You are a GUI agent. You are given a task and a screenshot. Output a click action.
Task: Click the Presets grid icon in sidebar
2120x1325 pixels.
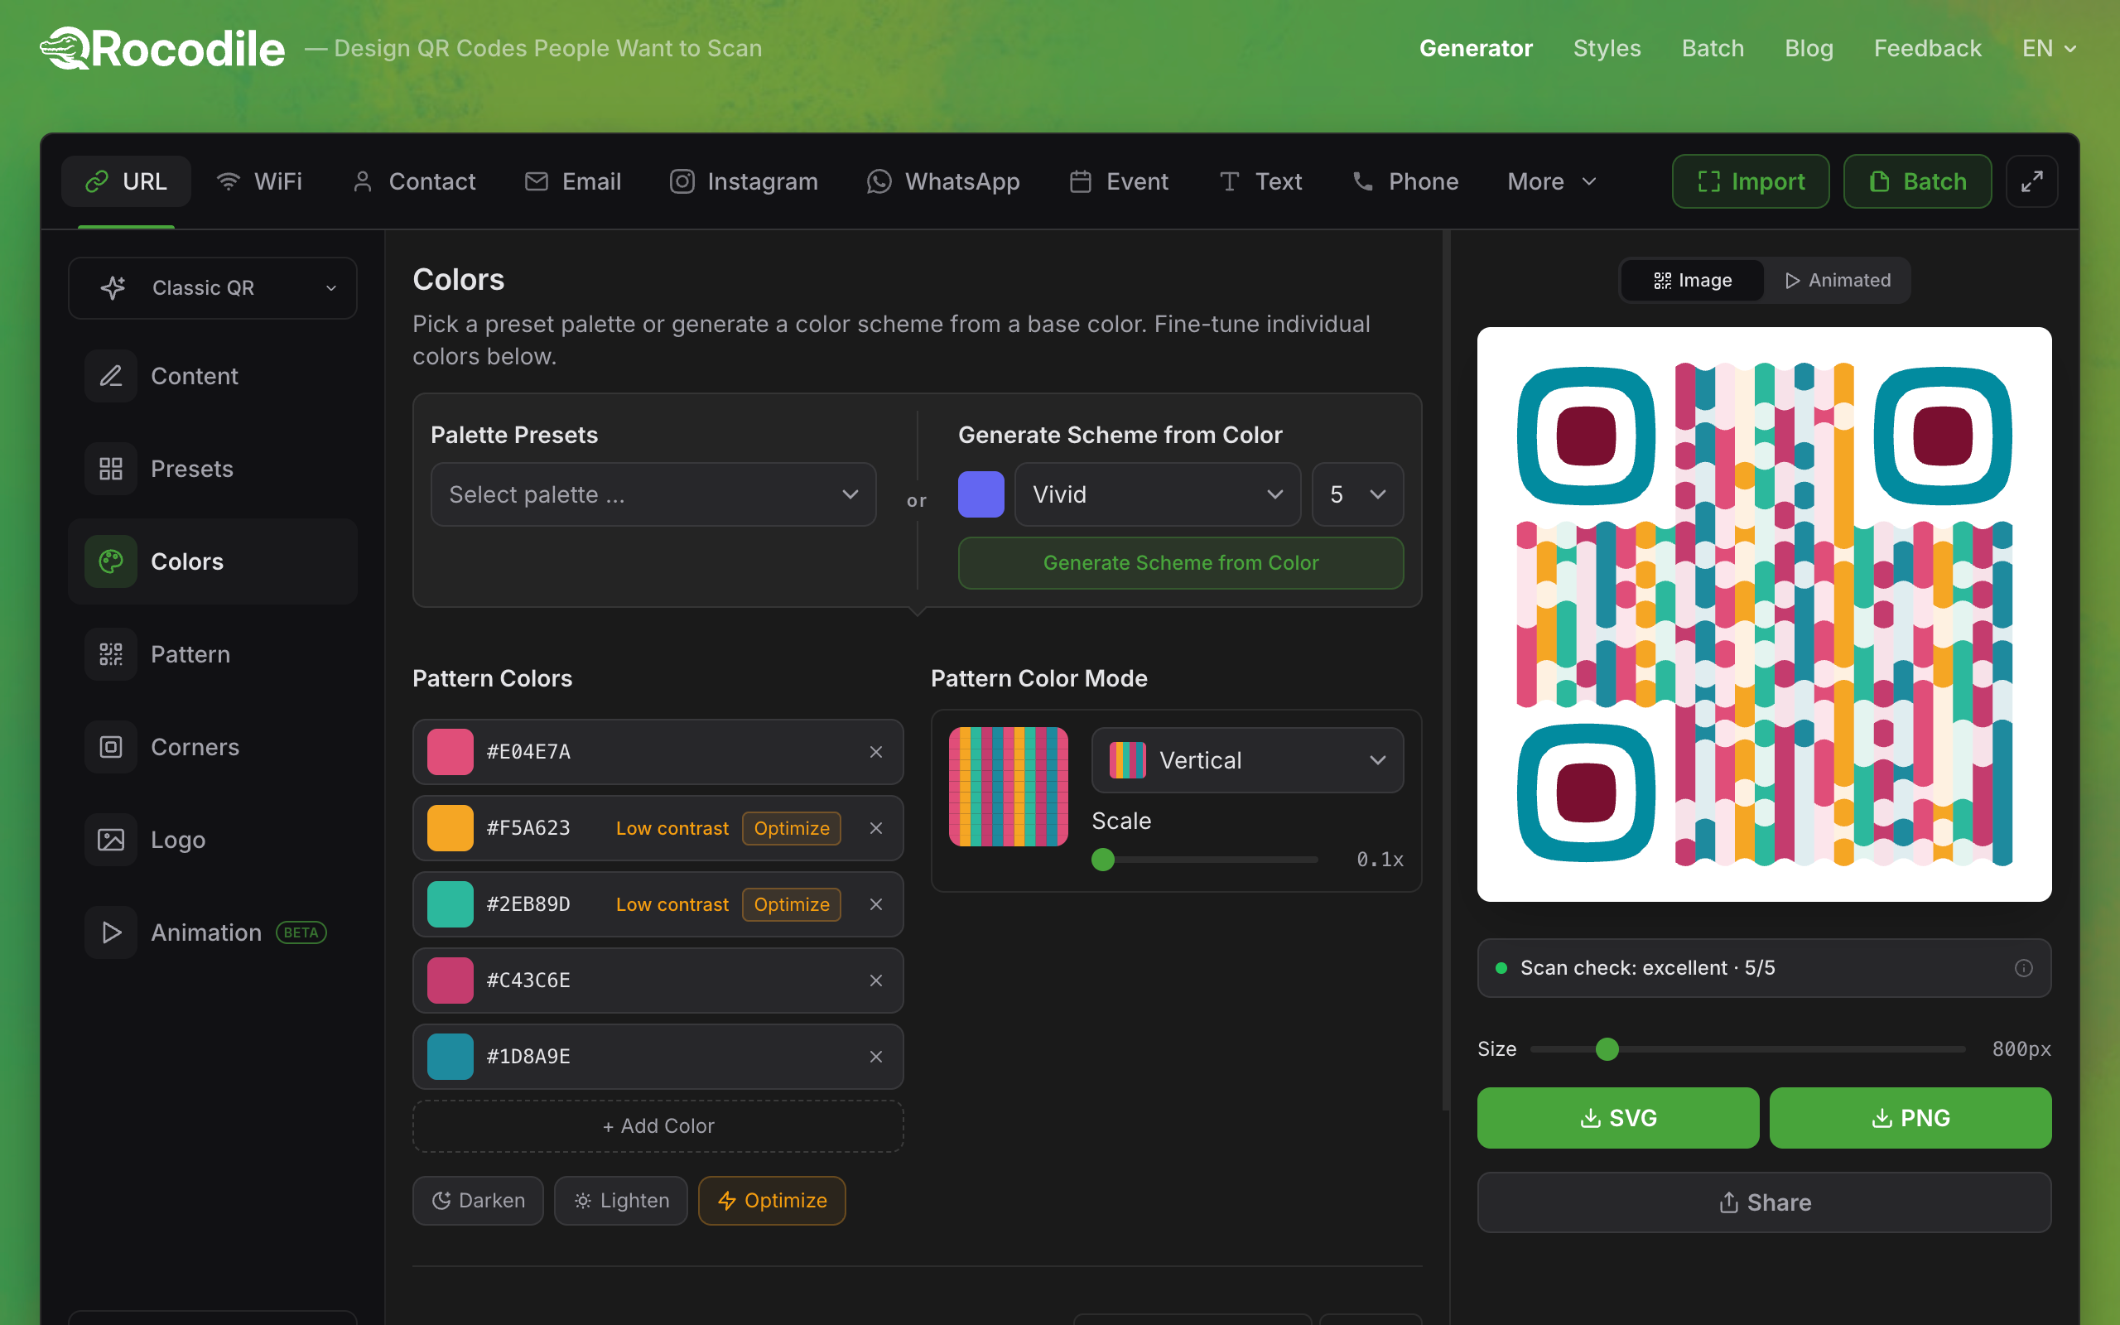(110, 469)
